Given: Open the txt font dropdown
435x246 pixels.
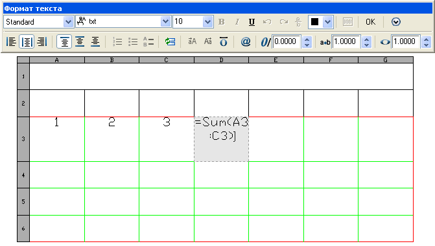Looking at the screenshot, I should tap(165, 21).
